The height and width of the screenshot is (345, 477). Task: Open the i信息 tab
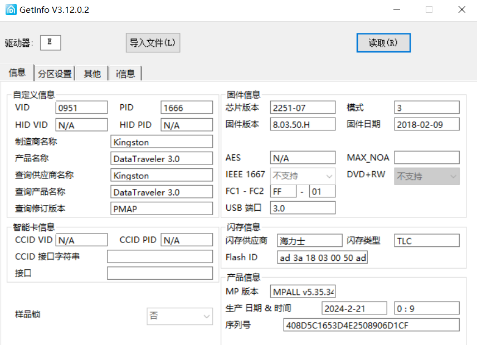(x=125, y=74)
